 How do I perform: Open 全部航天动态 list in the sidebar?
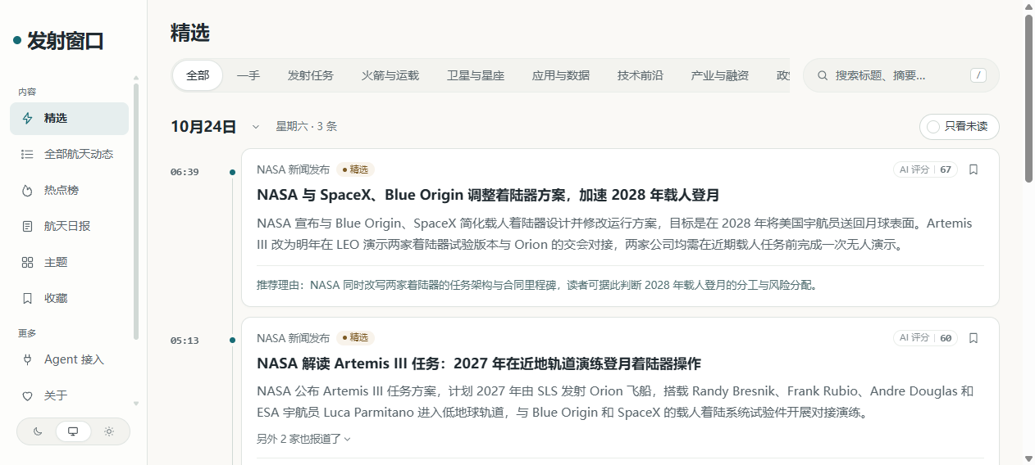tap(69, 154)
